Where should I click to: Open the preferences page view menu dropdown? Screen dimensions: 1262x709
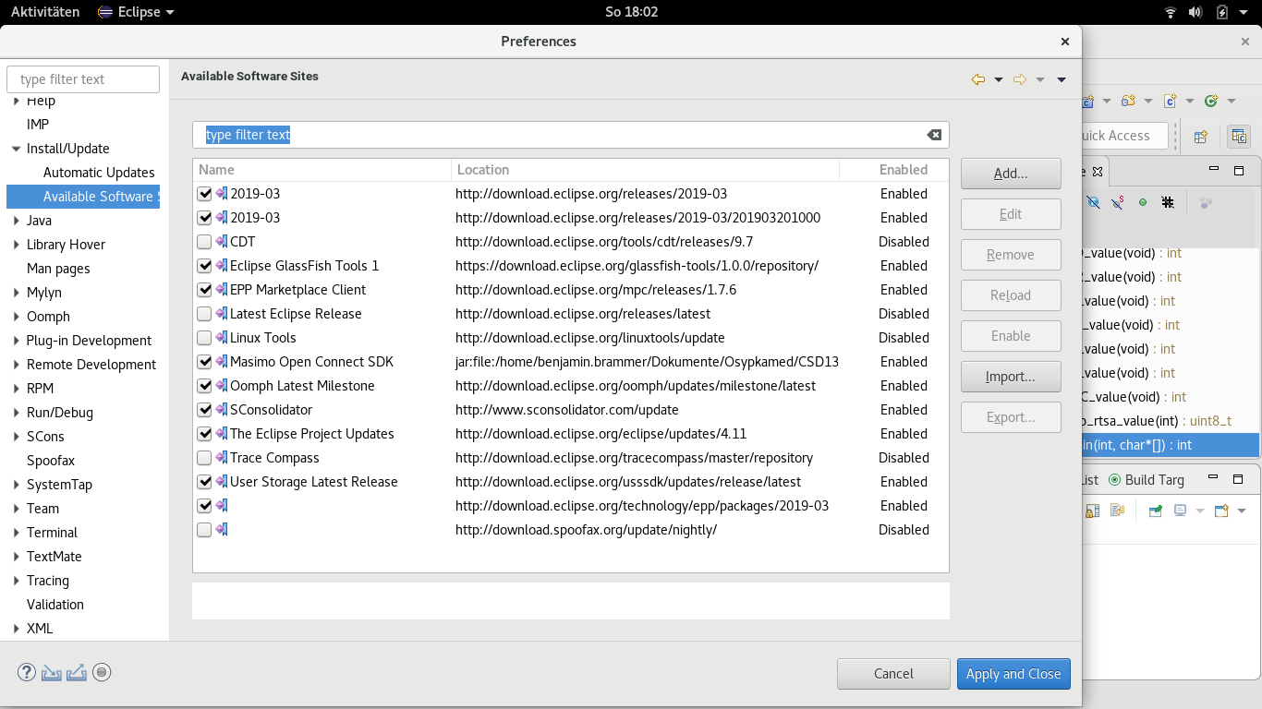pyautogui.click(x=1062, y=80)
